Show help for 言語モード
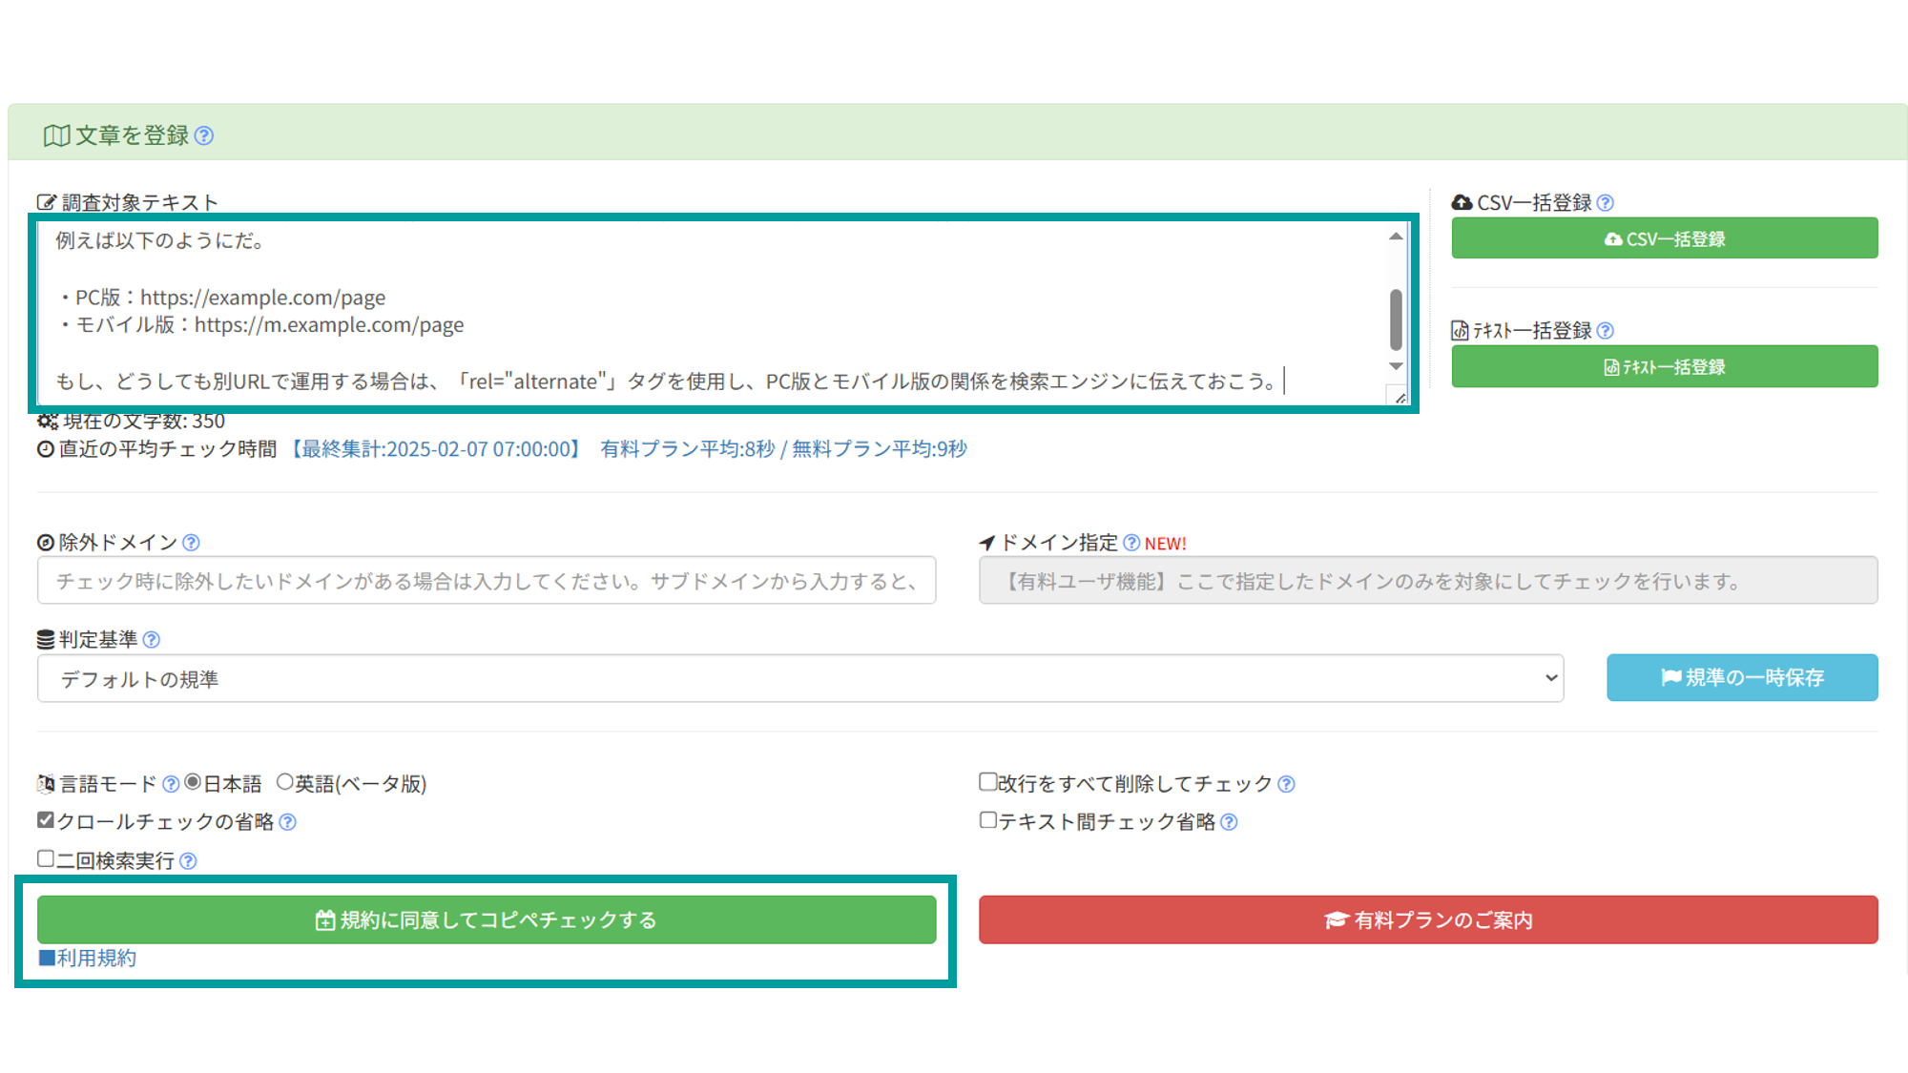The width and height of the screenshot is (1908, 1073). click(171, 784)
